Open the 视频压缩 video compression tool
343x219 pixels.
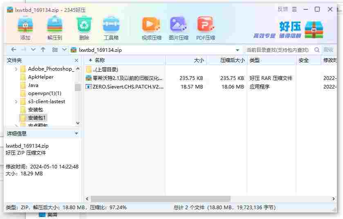(x=151, y=29)
